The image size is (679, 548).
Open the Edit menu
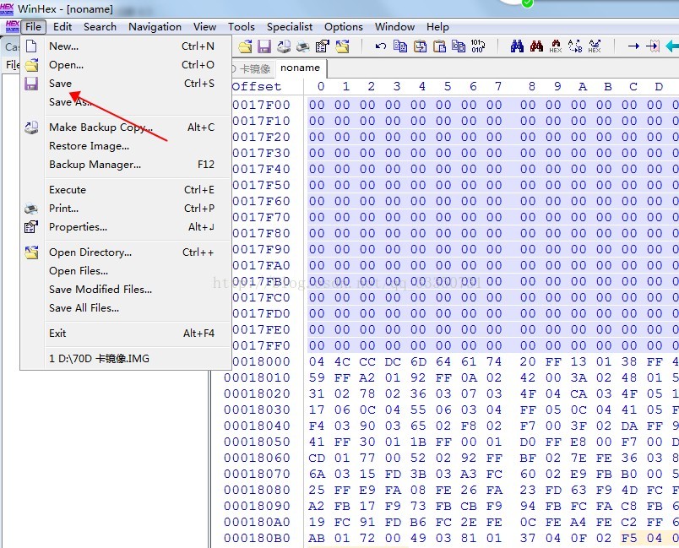pos(62,27)
